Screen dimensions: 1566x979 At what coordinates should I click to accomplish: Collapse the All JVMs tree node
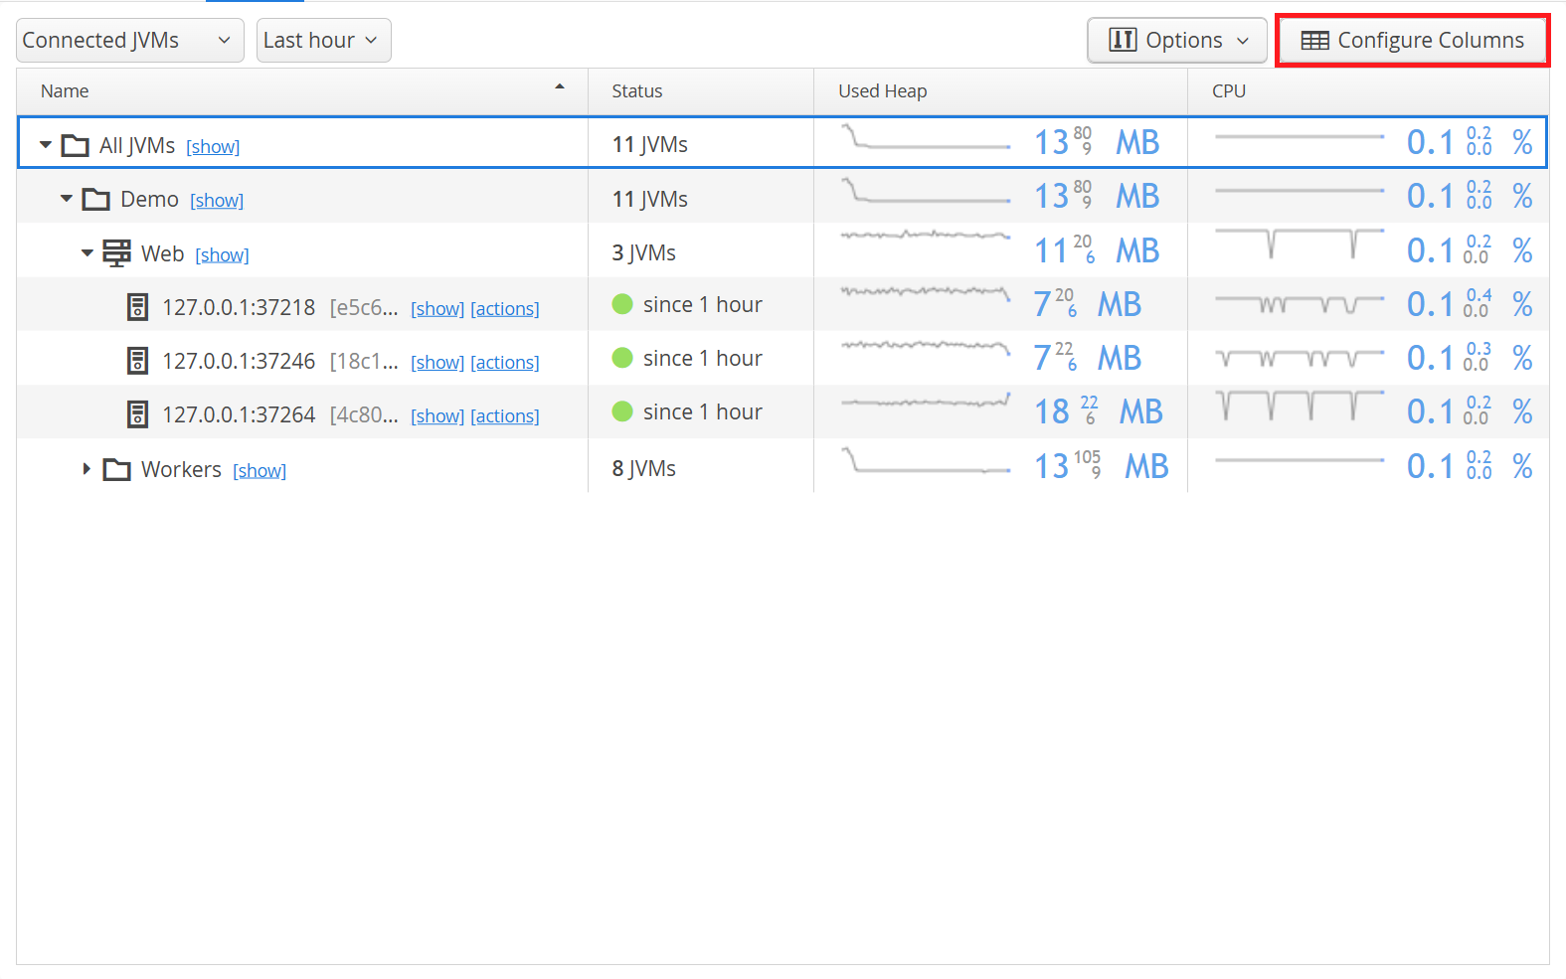coord(46,145)
